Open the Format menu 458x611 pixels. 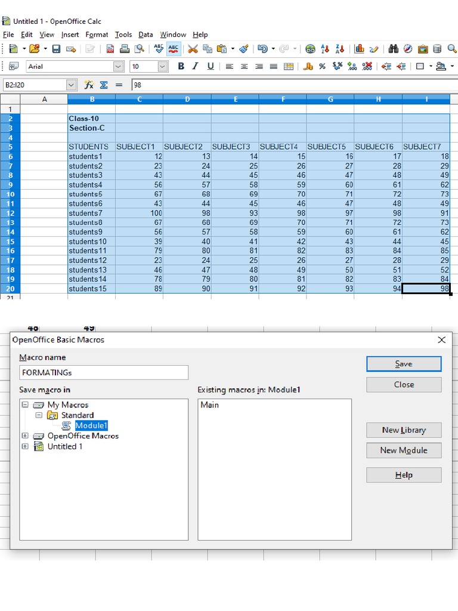tap(97, 35)
